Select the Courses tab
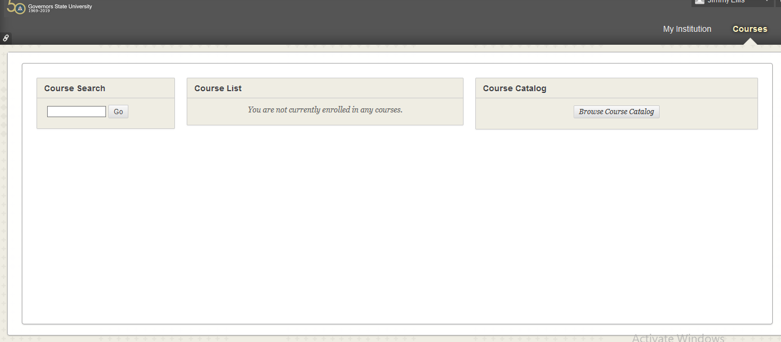 749,29
